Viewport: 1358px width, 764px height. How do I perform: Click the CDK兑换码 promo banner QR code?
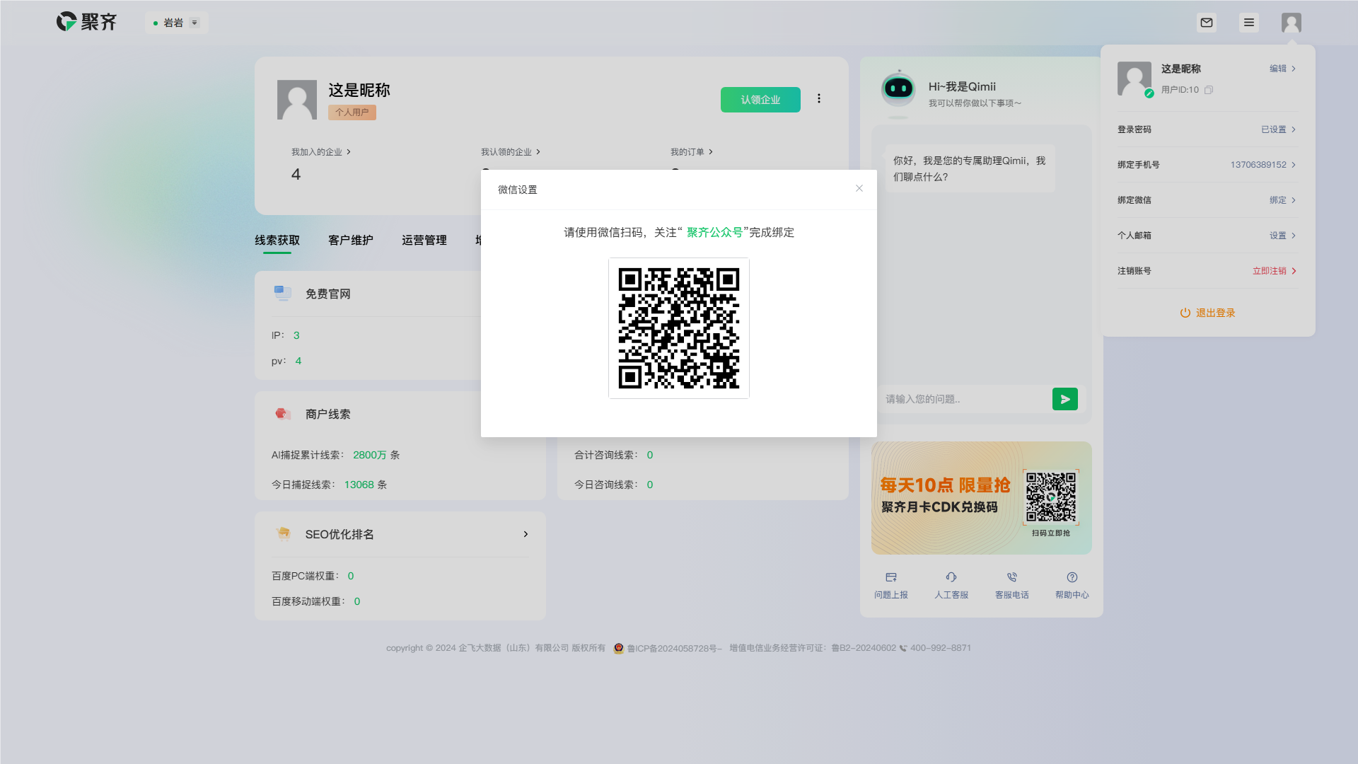pyautogui.click(x=1051, y=497)
